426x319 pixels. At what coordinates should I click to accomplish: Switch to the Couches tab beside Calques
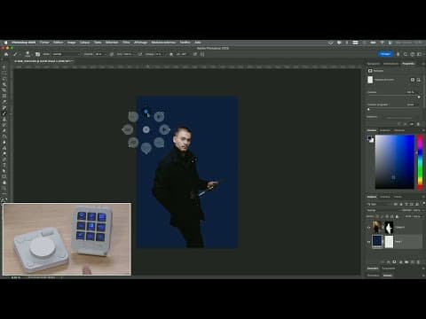pos(385,197)
